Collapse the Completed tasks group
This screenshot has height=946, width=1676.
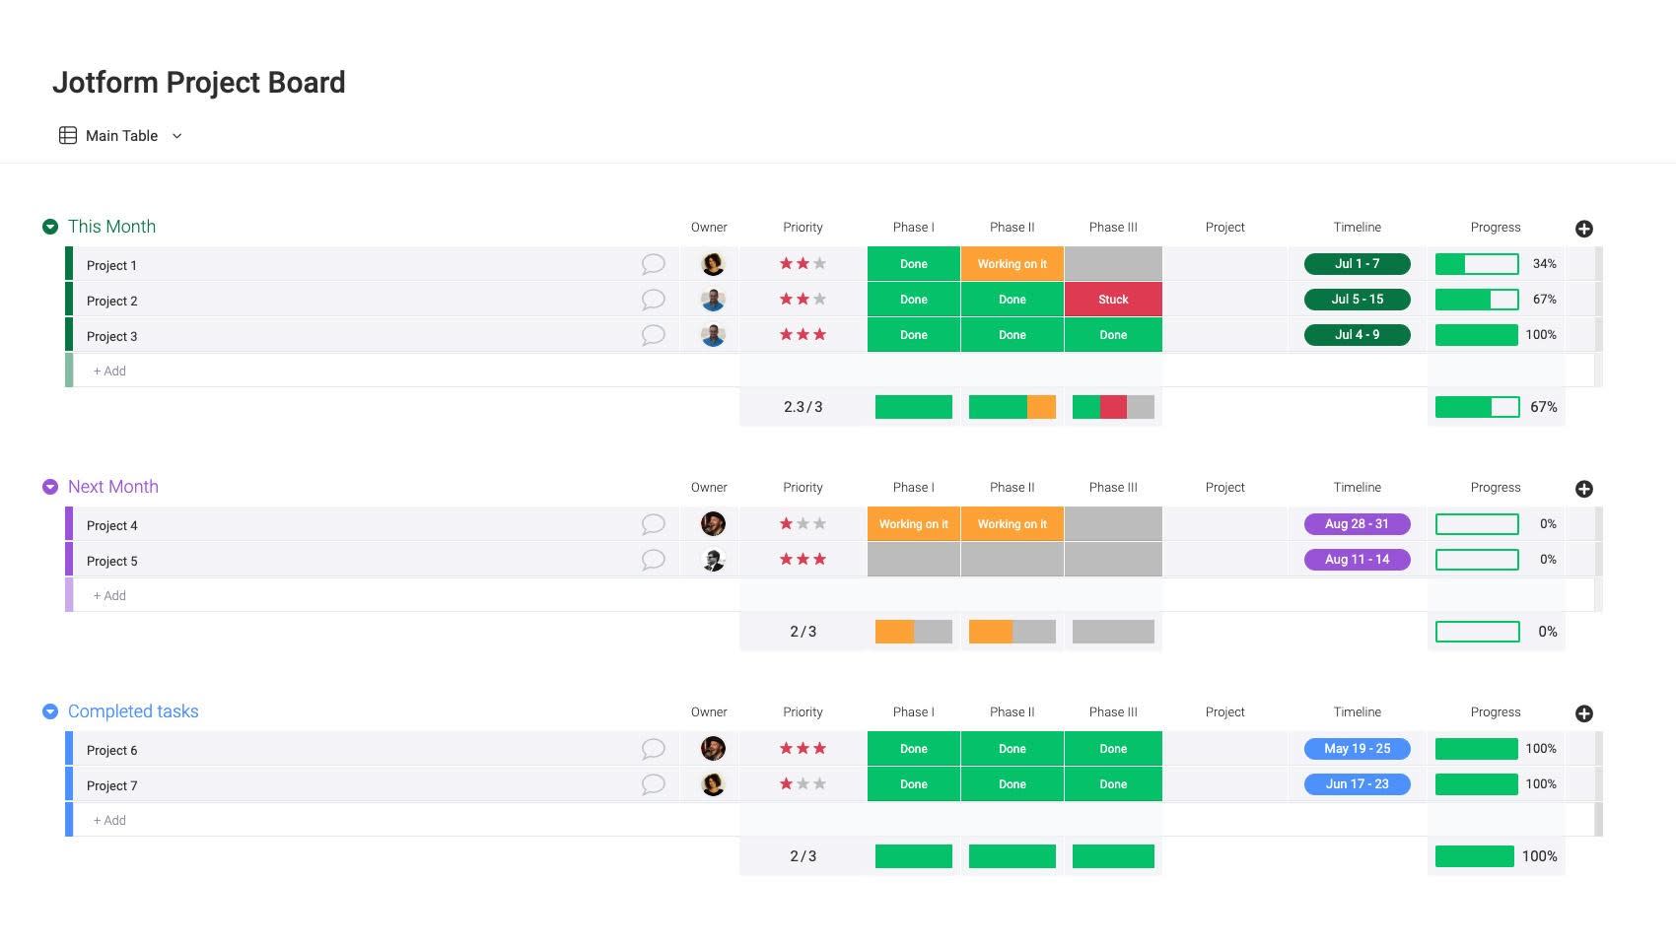click(x=49, y=710)
